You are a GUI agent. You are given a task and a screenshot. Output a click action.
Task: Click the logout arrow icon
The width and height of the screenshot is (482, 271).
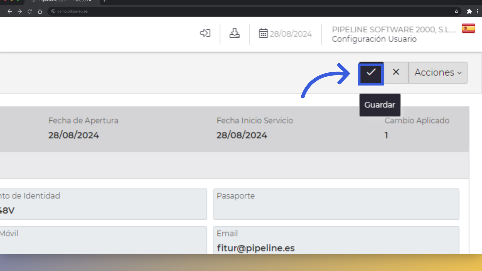[x=205, y=33]
